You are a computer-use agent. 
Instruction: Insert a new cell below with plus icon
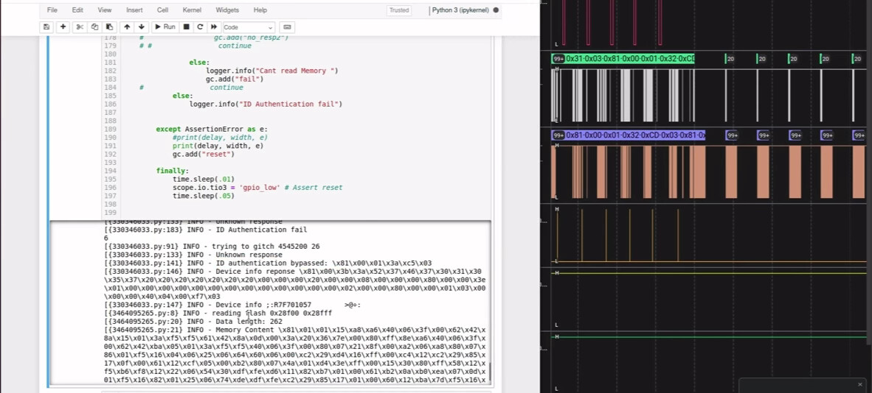63,27
